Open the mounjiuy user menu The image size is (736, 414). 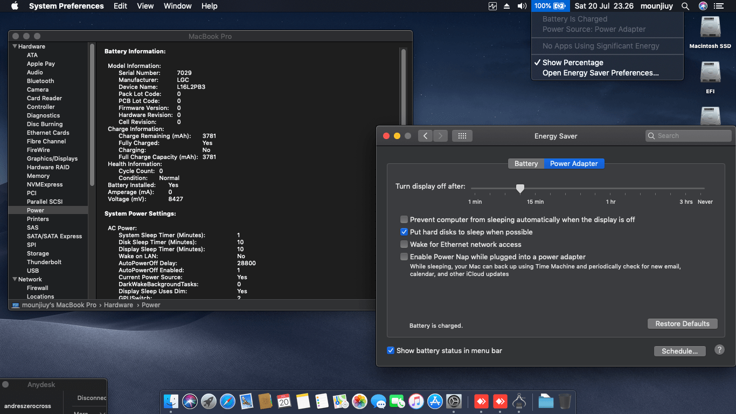tap(657, 6)
